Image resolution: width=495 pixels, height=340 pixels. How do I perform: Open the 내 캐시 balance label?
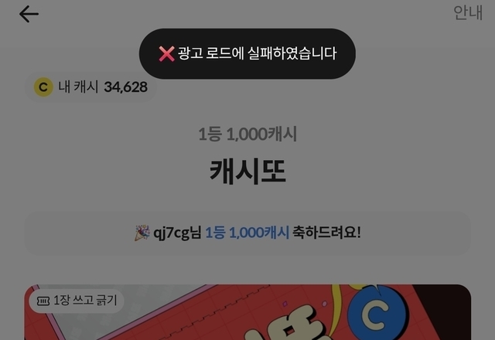tap(78, 87)
